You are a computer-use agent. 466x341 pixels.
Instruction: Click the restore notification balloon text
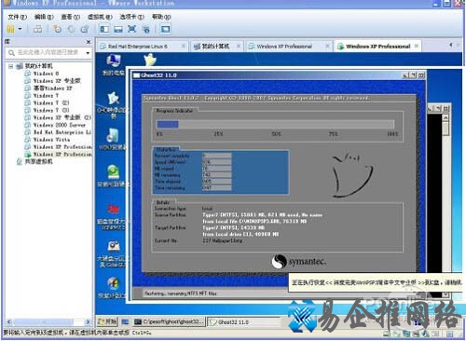point(377,282)
